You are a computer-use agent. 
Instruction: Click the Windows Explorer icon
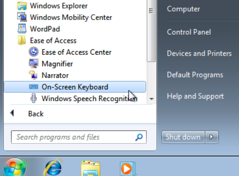tap(22, 6)
